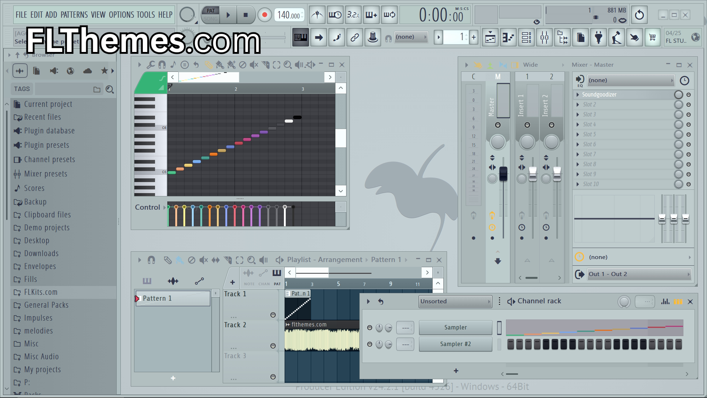Screen dimensions: 707x398
Task: Select the cloud tab in Browser
Action: point(88,71)
